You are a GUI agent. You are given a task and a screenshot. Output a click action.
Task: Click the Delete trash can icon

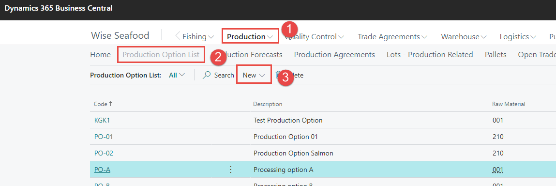(277, 75)
